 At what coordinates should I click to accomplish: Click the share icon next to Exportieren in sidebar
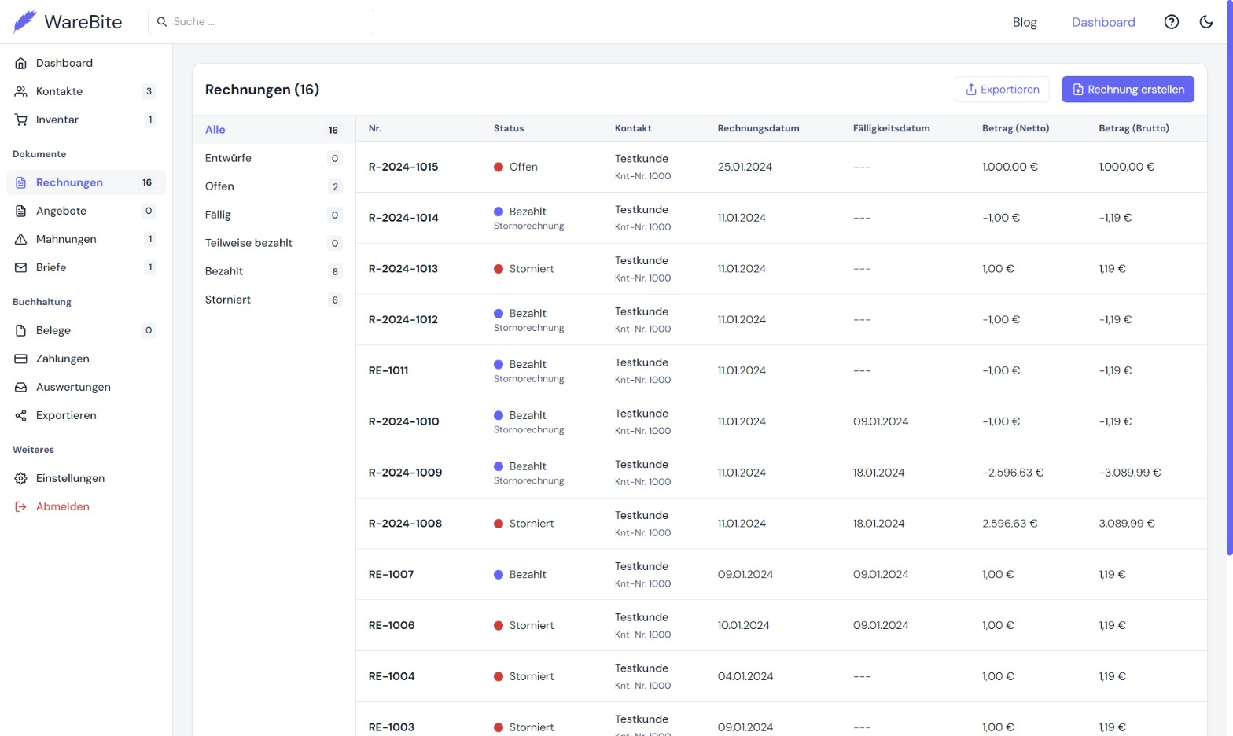[21, 415]
